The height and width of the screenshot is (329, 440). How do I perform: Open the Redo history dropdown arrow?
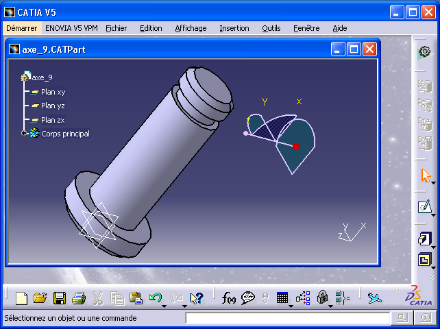(x=184, y=306)
